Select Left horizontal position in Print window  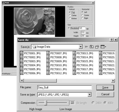click(x=82, y=12)
